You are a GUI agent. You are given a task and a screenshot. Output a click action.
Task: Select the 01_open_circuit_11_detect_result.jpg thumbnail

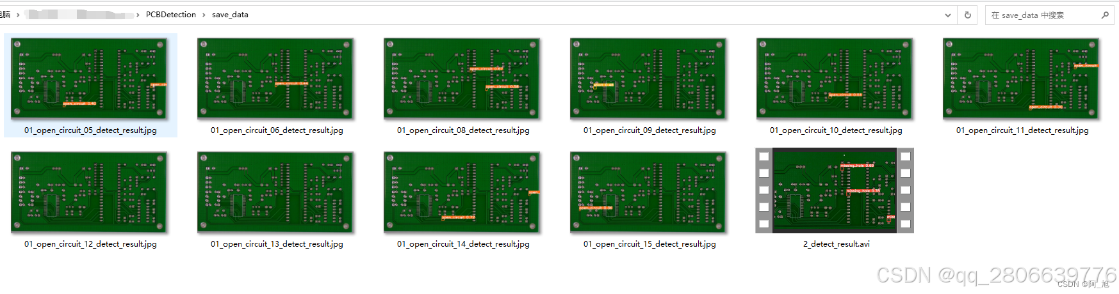click(x=1022, y=79)
